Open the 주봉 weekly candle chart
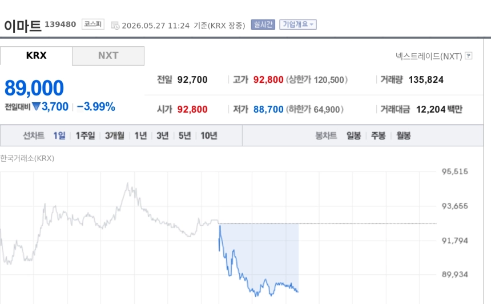 click(379, 135)
